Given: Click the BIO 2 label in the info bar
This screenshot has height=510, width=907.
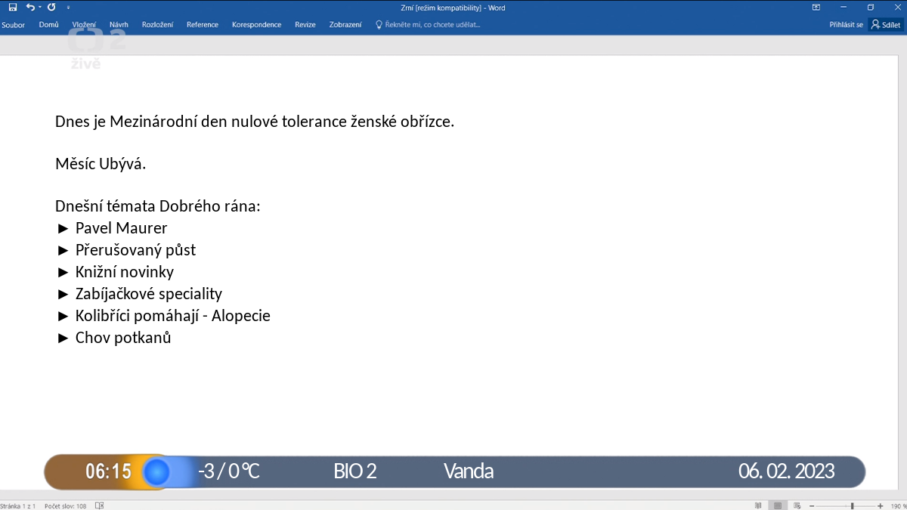Looking at the screenshot, I should click(x=355, y=471).
